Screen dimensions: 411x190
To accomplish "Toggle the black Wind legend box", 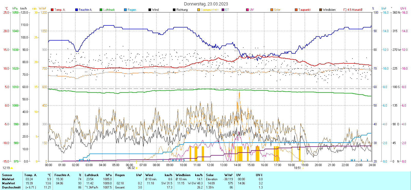I will click(150, 10).
